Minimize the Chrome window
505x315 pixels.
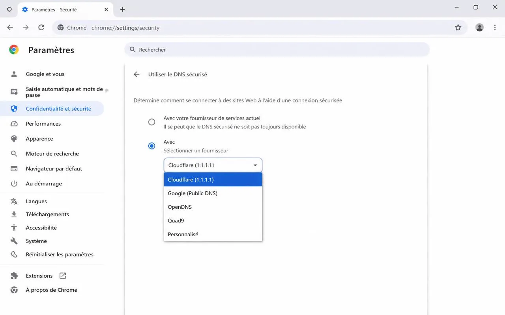(x=457, y=7)
